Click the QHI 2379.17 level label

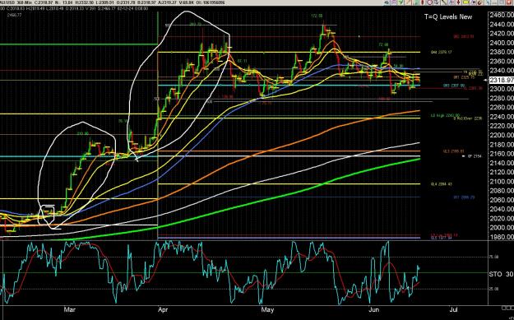coord(442,52)
